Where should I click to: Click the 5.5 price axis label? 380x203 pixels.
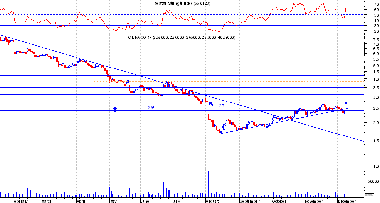pos(376,59)
